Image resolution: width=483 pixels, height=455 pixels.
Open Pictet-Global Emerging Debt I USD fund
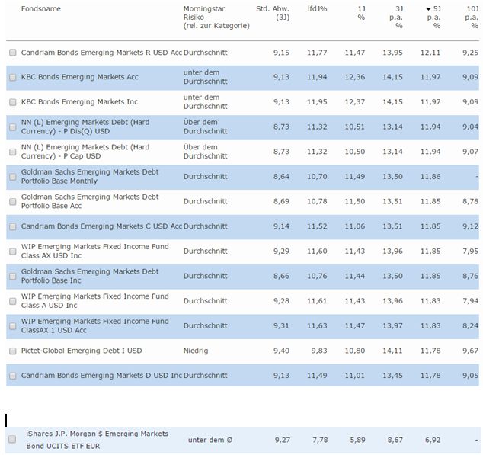pyautogui.click(x=81, y=351)
